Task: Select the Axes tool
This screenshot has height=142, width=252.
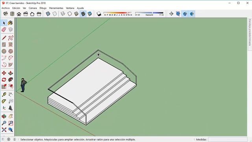Action: coord(4,108)
